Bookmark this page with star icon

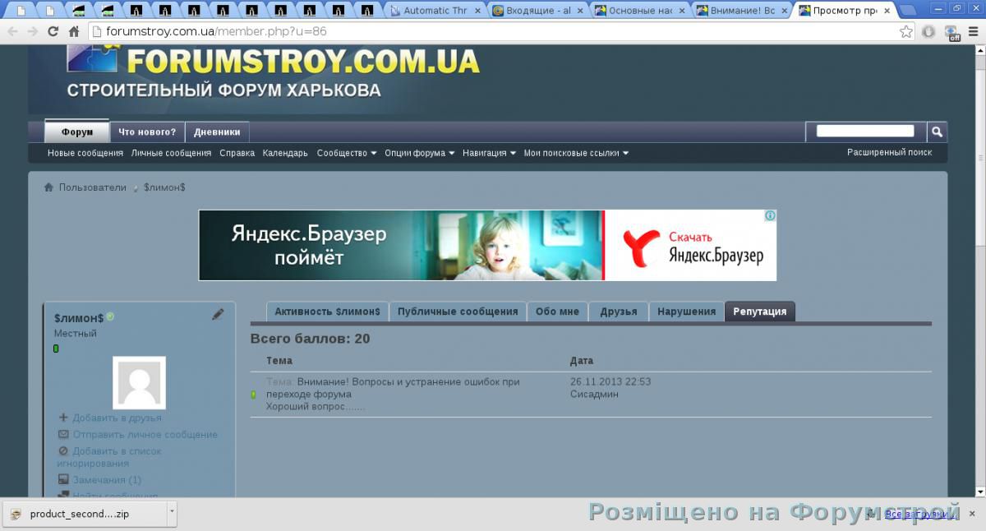tap(905, 32)
